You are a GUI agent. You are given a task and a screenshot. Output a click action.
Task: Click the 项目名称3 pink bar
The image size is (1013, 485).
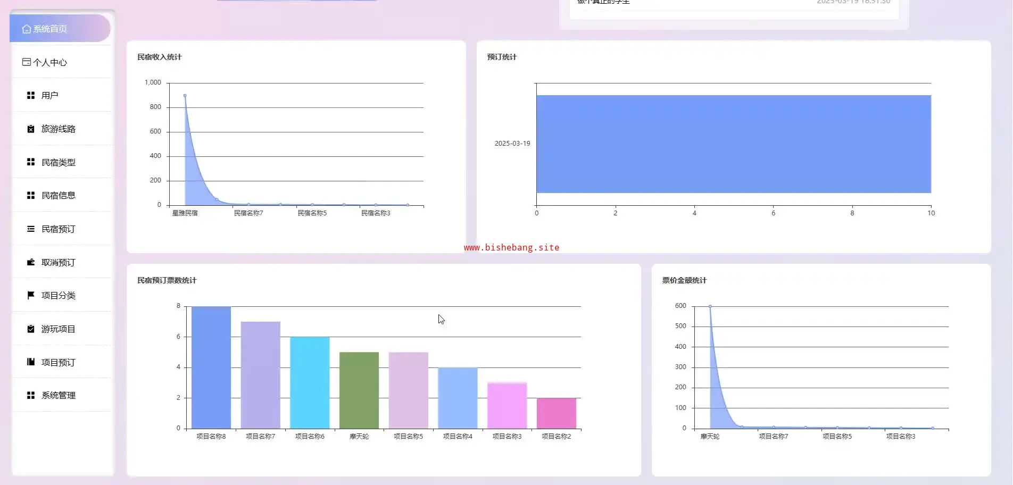pos(507,406)
